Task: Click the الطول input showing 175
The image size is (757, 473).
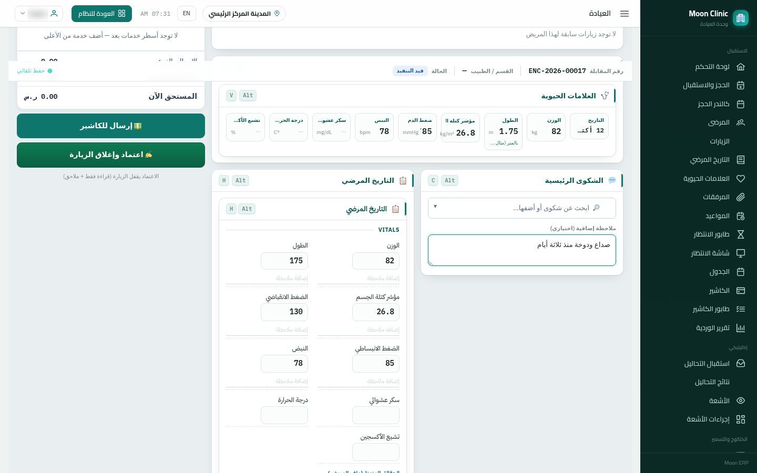Action: coord(284,261)
